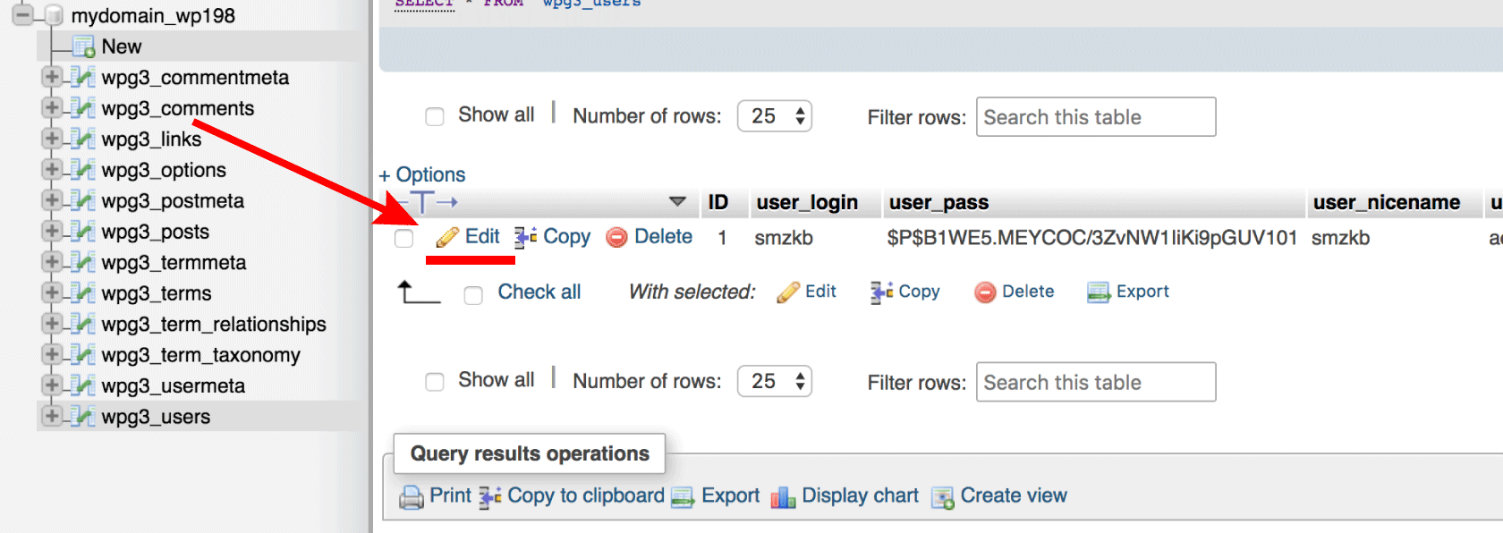Open the wpg3_term_relationships table
Image resolution: width=1503 pixels, height=533 pixels.
tap(214, 324)
